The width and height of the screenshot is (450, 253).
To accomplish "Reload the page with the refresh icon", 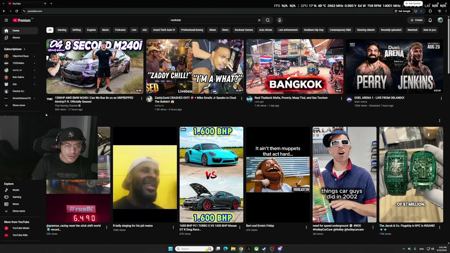I will tap(17, 11).
